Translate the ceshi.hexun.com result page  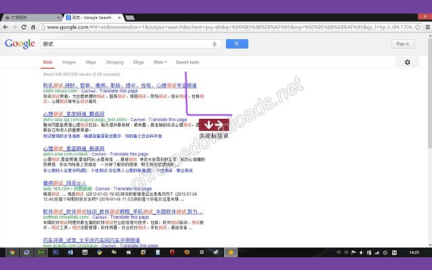tap(119, 91)
